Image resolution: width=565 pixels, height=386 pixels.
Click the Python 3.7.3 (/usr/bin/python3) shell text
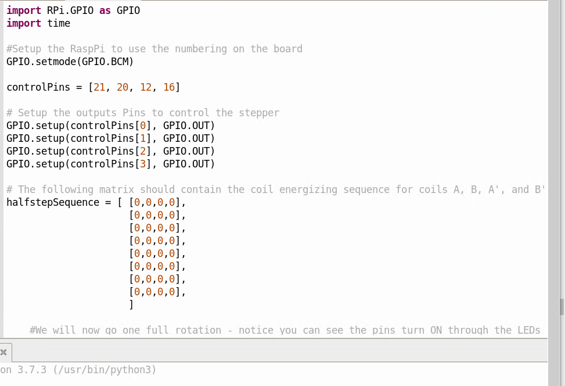(x=78, y=370)
